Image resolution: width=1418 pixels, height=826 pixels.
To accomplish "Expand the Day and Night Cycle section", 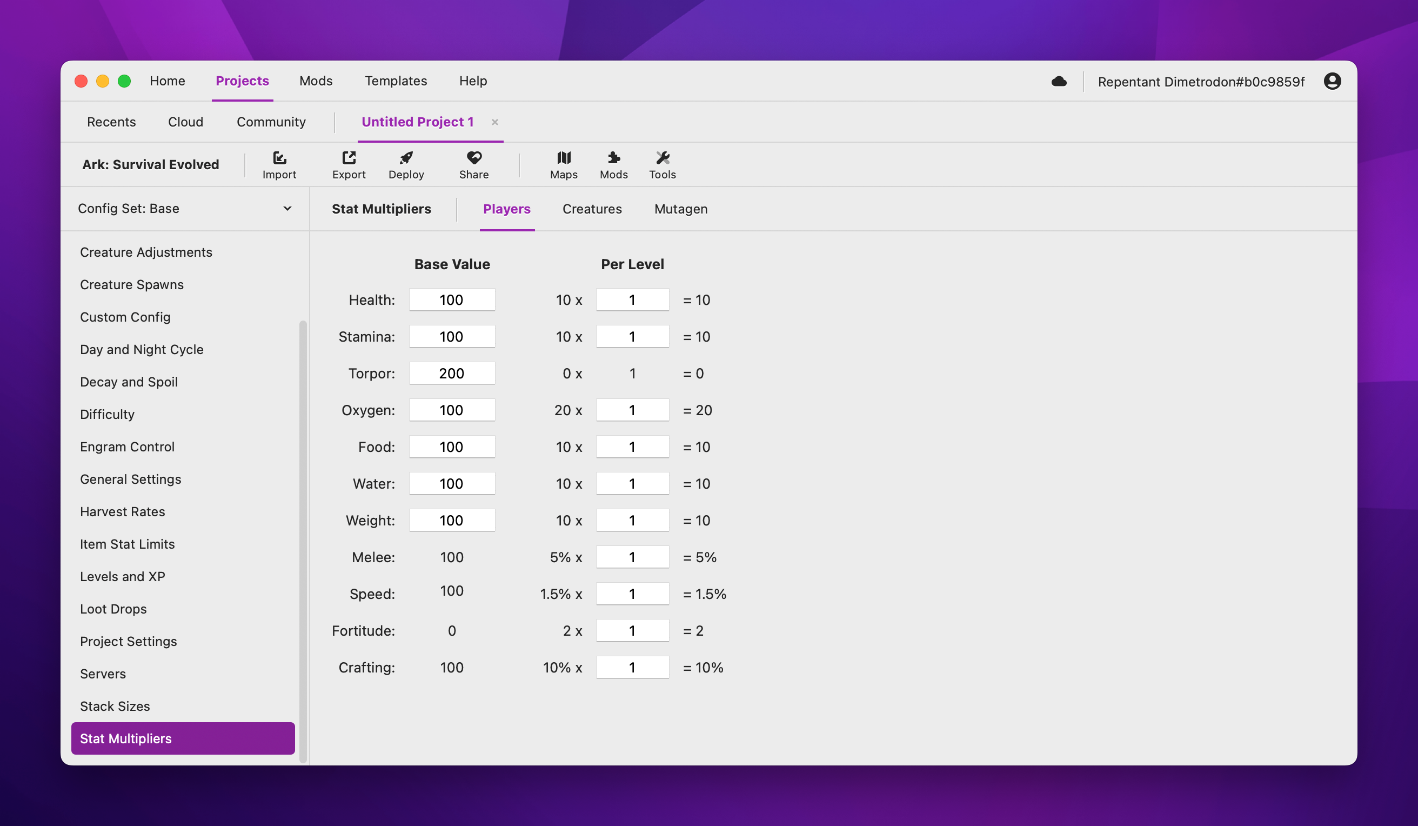I will tap(142, 349).
